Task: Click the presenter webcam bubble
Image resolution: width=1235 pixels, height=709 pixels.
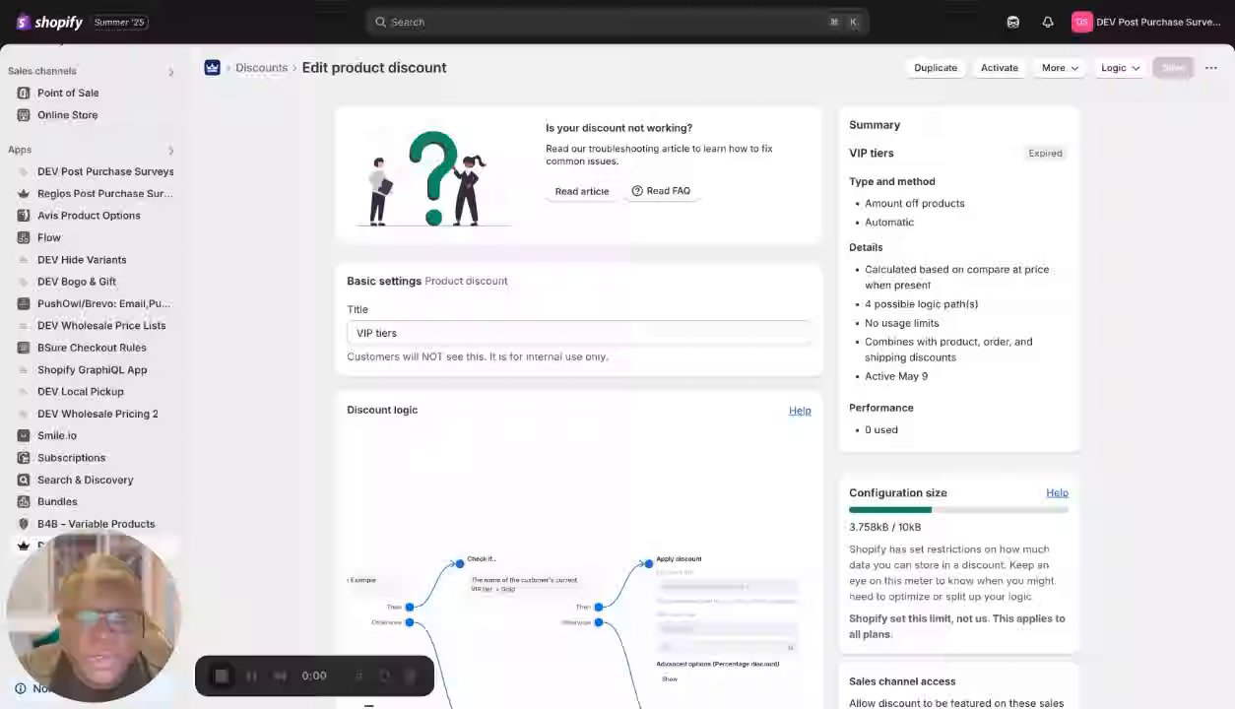Action: (x=94, y=616)
